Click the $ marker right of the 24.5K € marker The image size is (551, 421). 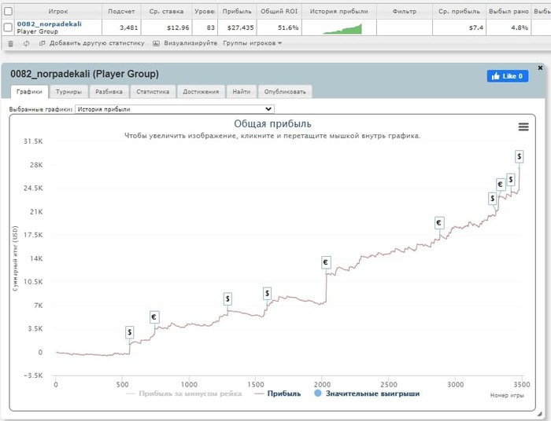pos(511,180)
